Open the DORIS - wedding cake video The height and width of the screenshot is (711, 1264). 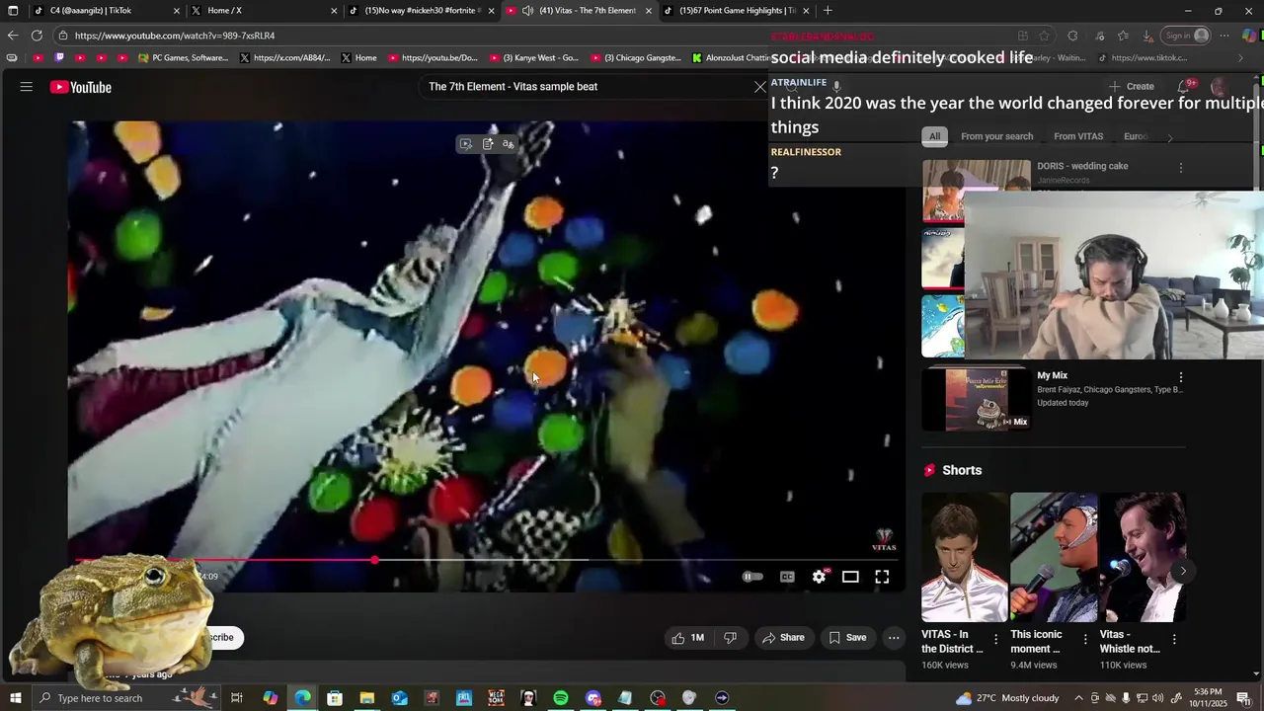[x=1082, y=166]
